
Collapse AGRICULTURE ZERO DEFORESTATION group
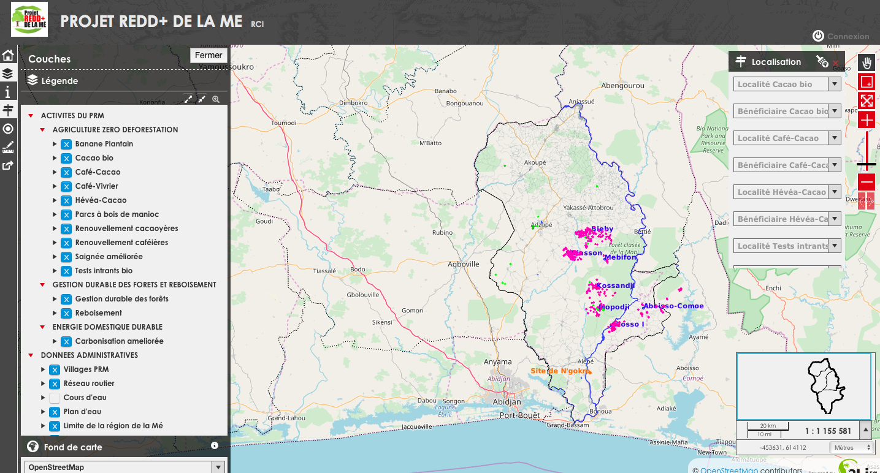42,130
